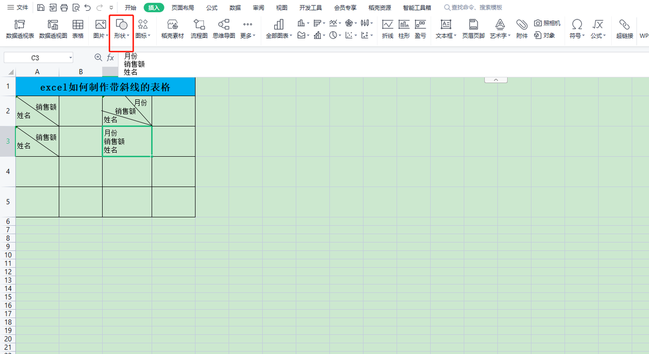Open Print Preview from quick access toolbar

(x=76, y=8)
